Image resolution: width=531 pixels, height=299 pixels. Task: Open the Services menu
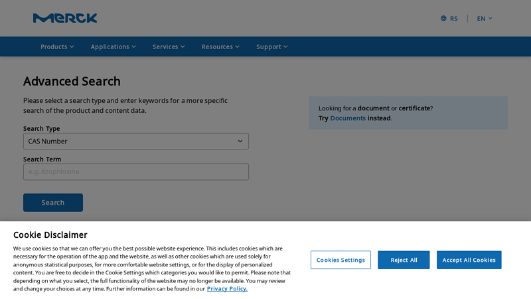[169, 47]
